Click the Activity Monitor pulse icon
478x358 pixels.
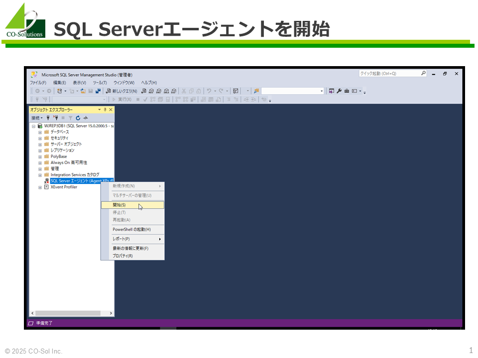pos(86,118)
